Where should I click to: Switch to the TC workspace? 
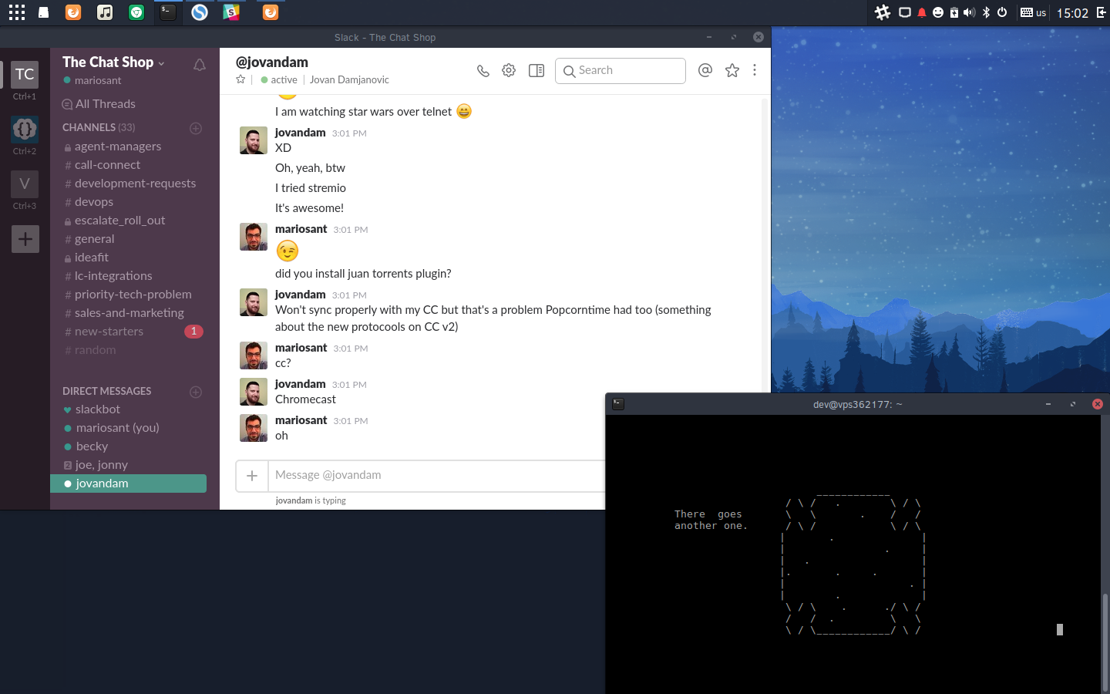25,74
